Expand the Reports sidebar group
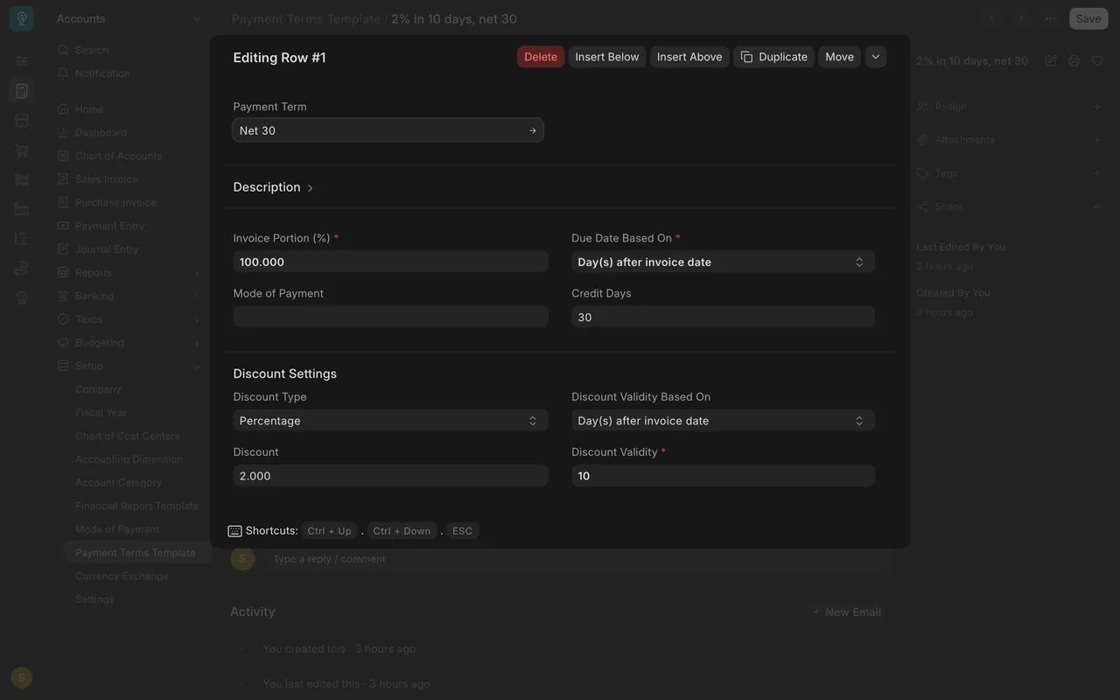 tap(129, 273)
